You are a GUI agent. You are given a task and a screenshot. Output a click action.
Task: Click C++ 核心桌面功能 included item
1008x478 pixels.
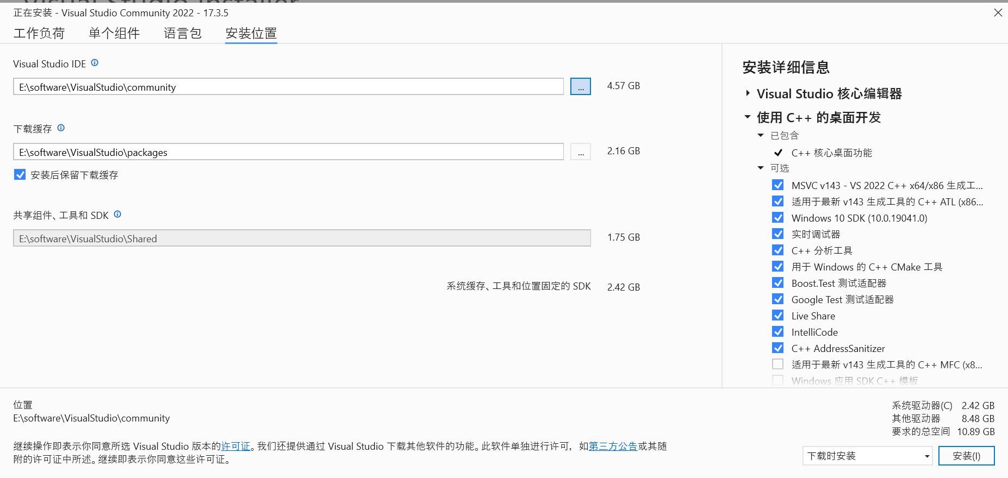pos(831,153)
